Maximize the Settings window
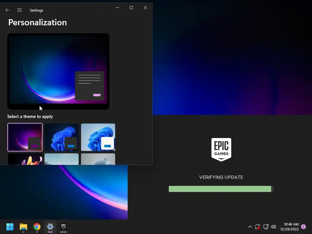This screenshot has width=312, height=234. tap(131, 8)
